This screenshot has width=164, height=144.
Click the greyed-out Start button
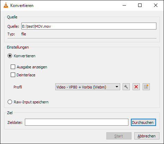pos(119,136)
